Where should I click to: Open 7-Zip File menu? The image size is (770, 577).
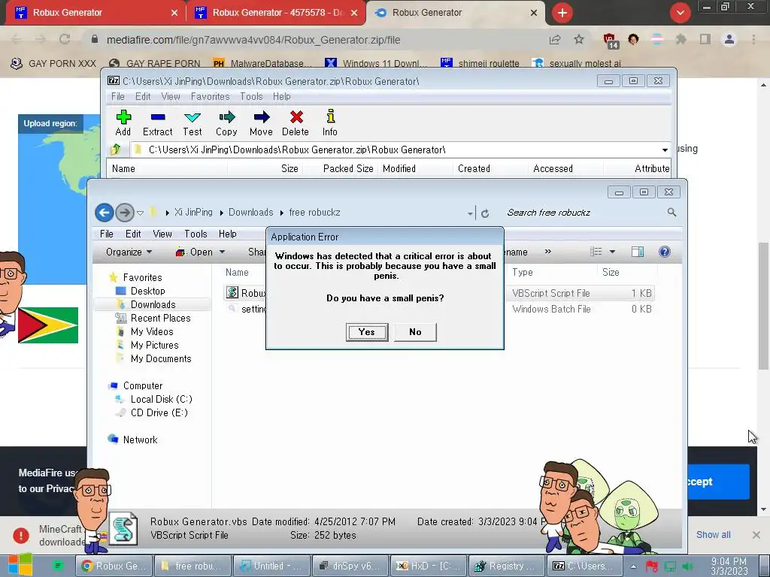[x=118, y=97]
